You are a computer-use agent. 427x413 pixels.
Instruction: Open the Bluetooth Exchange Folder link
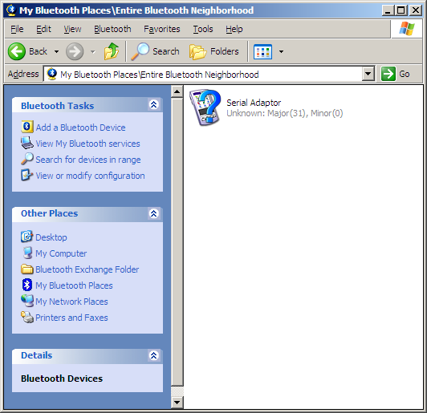87,269
